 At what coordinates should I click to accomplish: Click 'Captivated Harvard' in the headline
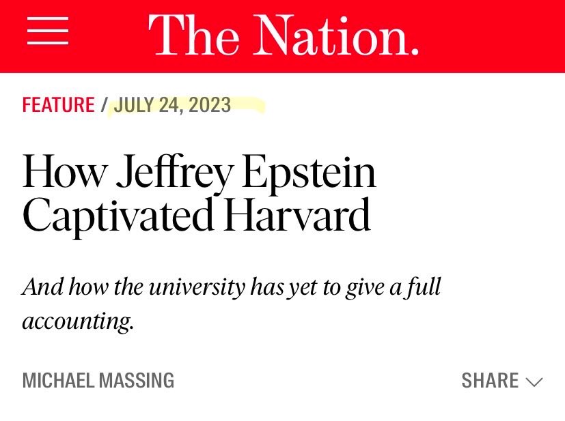click(196, 216)
